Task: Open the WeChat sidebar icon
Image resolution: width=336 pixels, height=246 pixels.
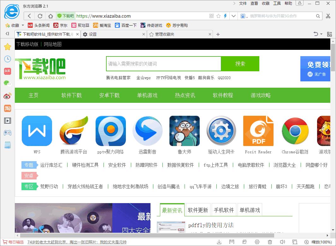Action: (8, 83)
